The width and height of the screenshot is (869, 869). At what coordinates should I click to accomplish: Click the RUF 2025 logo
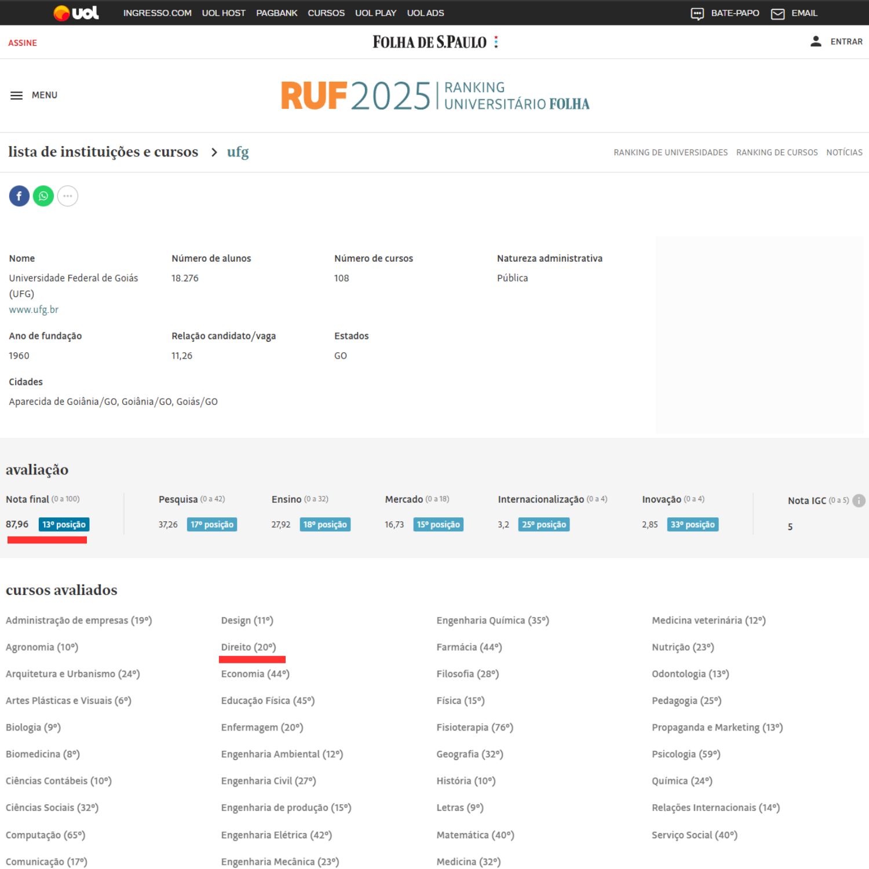coord(434,95)
